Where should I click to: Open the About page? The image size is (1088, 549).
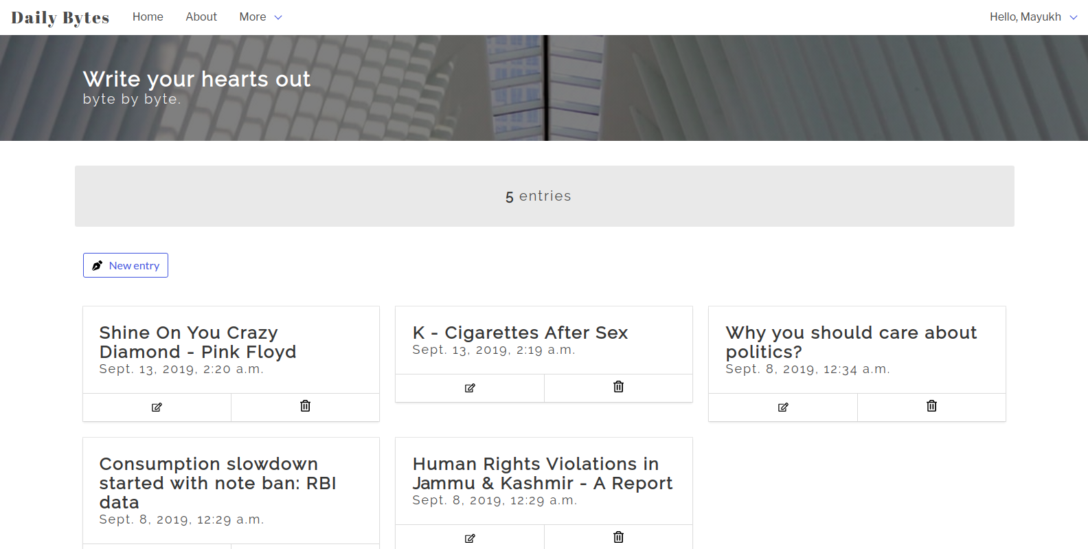pos(201,17)
